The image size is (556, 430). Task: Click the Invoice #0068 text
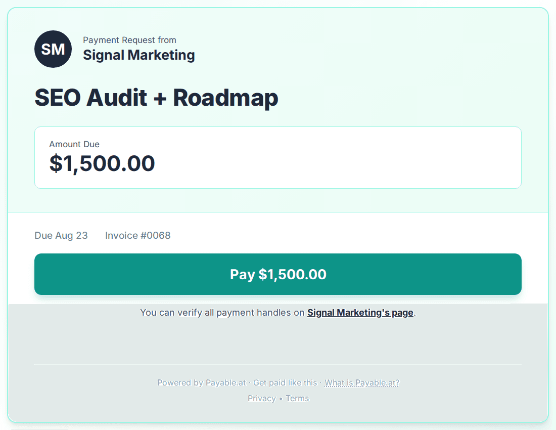[137, 236]
